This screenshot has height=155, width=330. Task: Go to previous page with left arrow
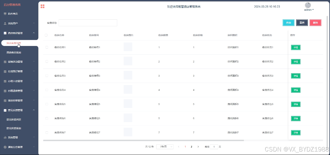click(x=179, y=147)
